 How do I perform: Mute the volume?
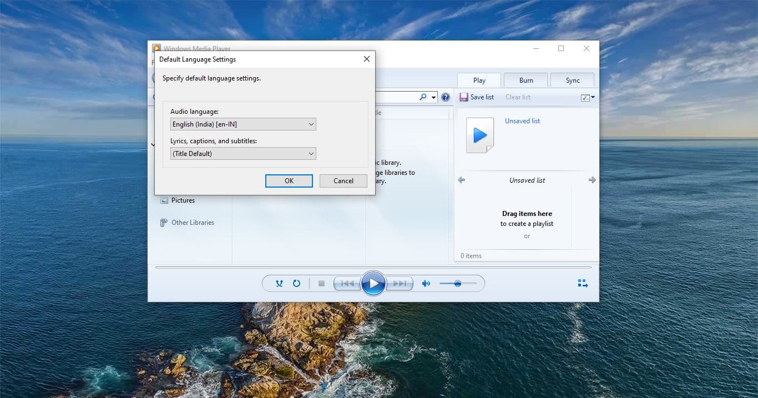tap(426, 283)
